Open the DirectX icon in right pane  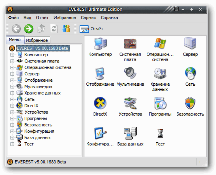(x=100, y=103)
